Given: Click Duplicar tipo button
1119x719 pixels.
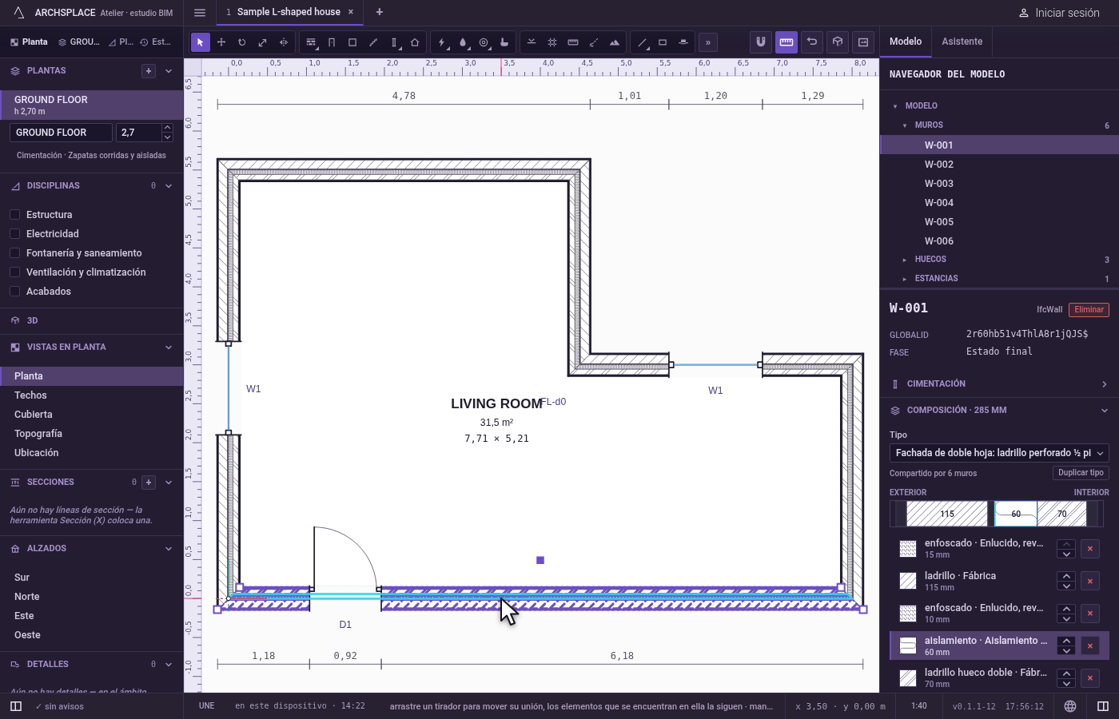Looking at the screenshot, I should 1081,473.
